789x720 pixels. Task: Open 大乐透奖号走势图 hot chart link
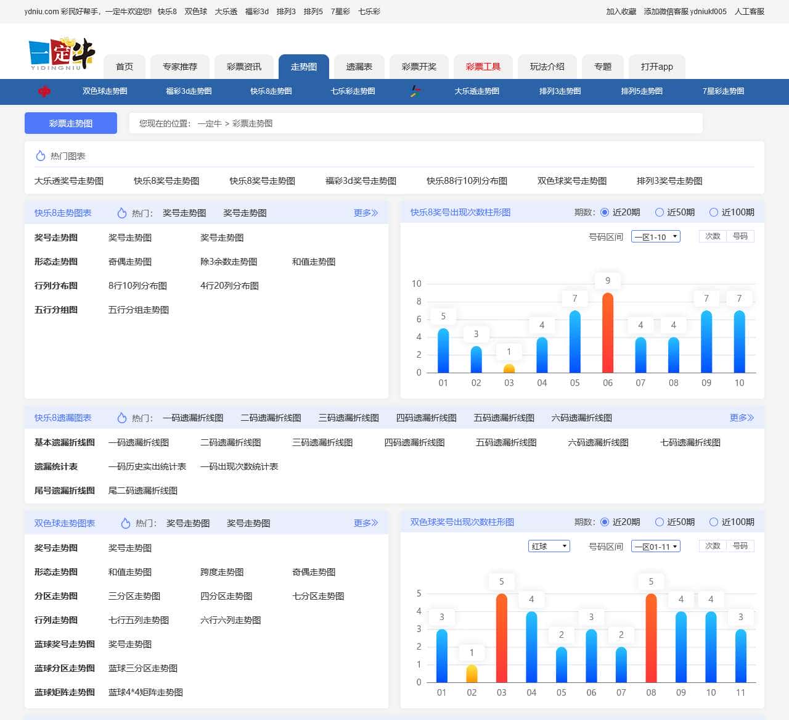(69, 181)
